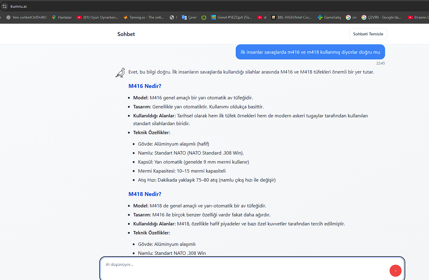
Task: Open the Çevir translate bookmark
Action: tap(189, 17)
